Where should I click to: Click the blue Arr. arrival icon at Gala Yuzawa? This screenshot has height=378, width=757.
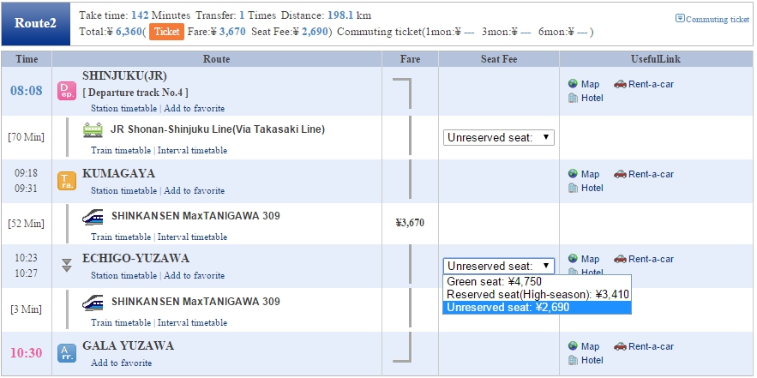coord(67,353)
